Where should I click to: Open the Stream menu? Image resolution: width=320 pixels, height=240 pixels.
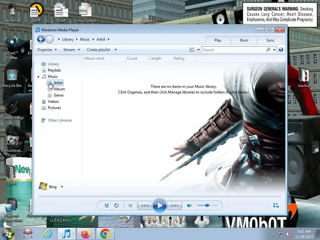click(72, 50)
